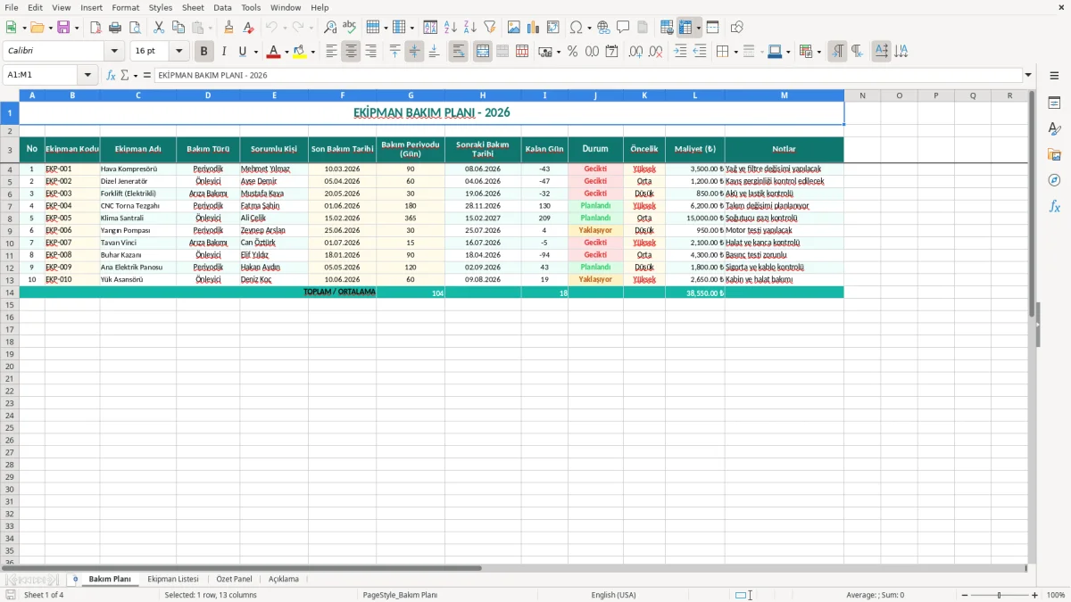Sort descending Z to A
Screen dimensions: 1071x602
coord(470,28)
